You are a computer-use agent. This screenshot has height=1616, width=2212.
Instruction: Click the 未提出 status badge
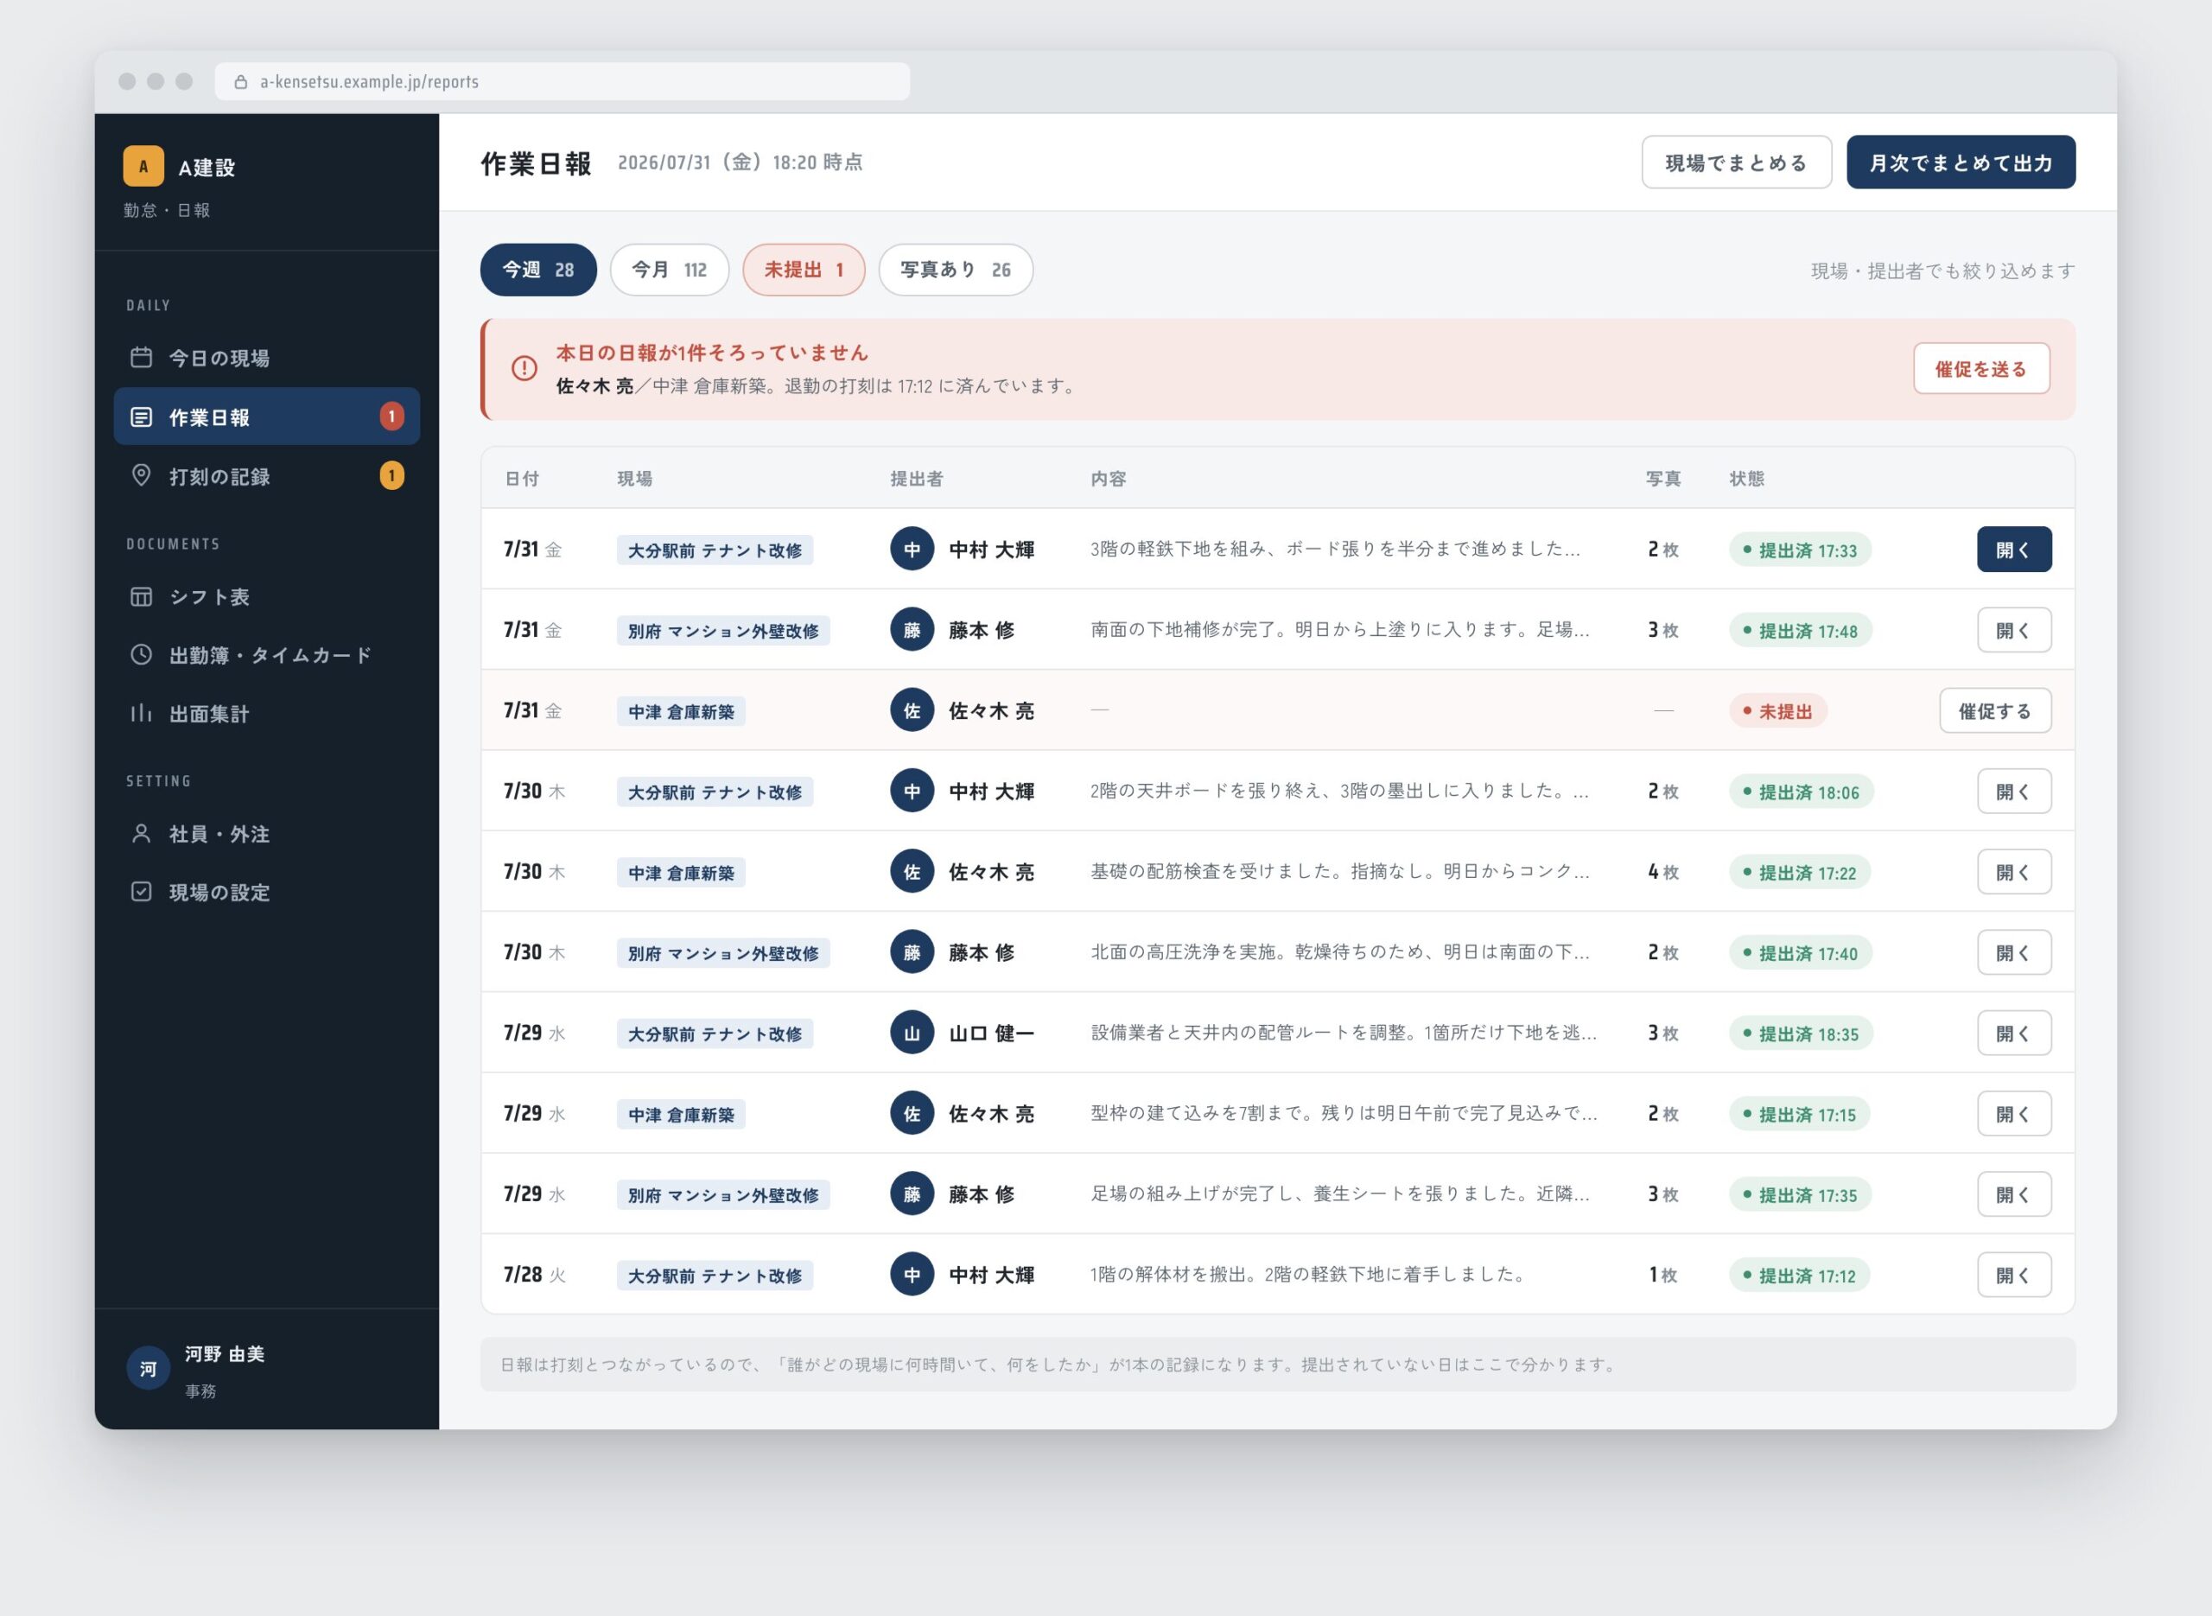pyautogui.click(x=1778, y=711)
